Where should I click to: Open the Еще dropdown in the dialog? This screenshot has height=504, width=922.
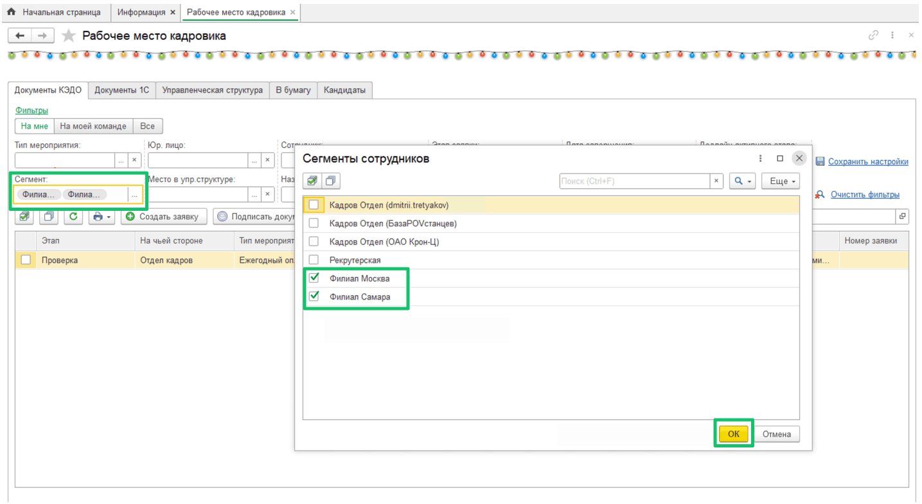click(781, 181)
